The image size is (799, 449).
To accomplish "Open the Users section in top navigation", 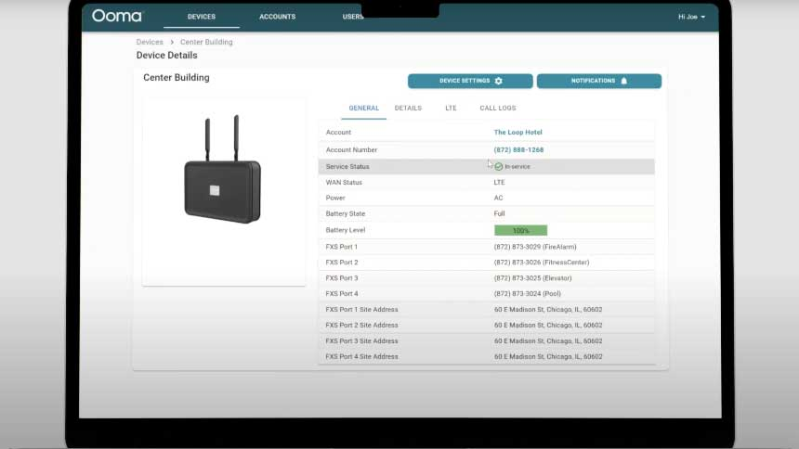I will [352, 17].
